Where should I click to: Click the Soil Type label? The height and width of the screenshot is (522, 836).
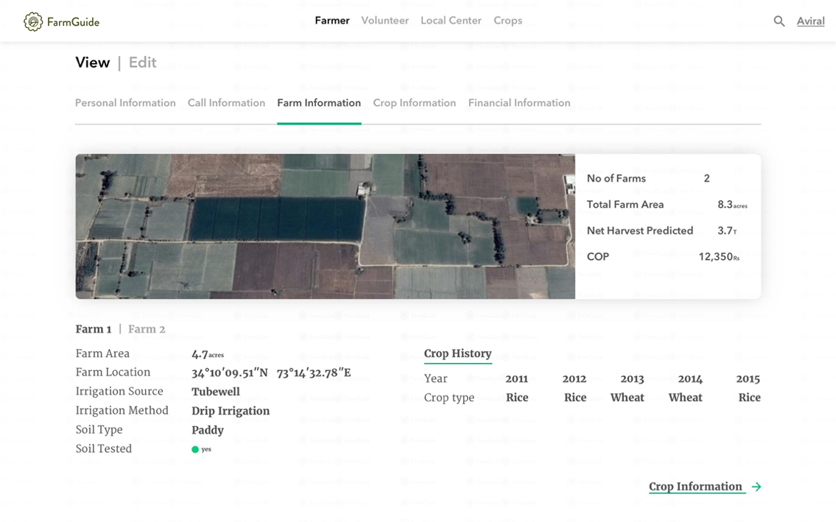pos(99,430)
